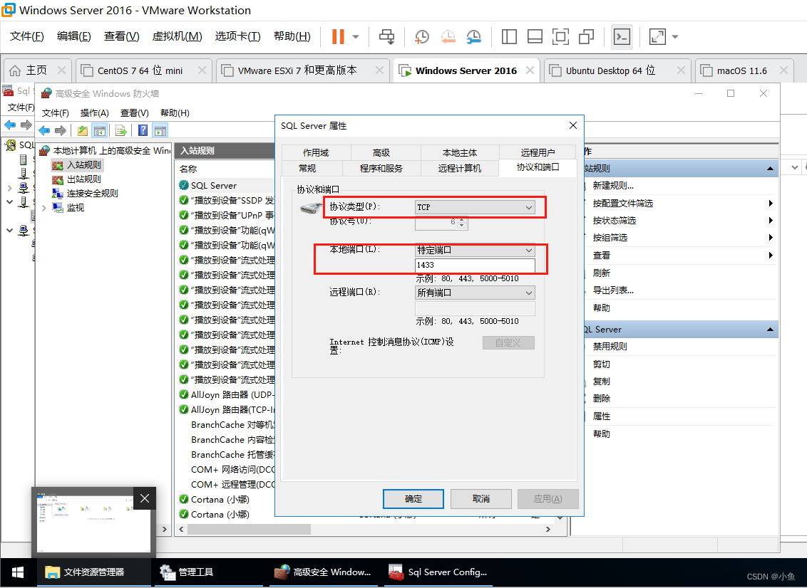Toggle the console tree pane icon
Screen dimensions: 807x588
100,130
